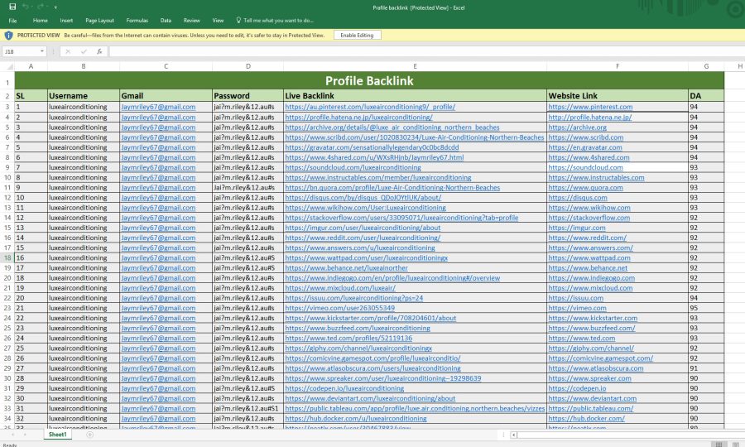
Task: Click the Live Backlink header cell
Action: point(415,95)
